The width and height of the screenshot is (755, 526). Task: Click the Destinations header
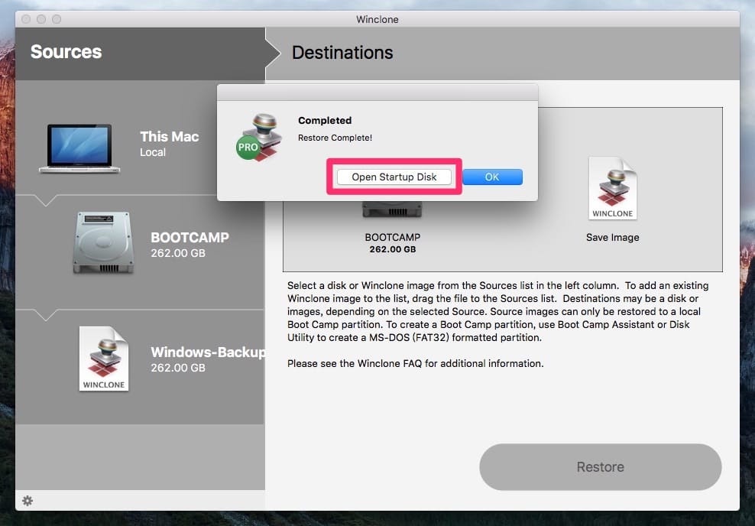[342, 53]
